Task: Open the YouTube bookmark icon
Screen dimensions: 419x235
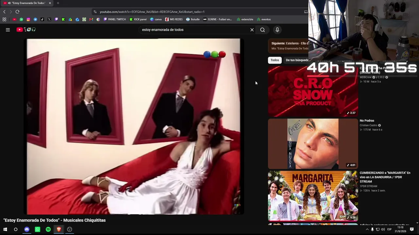Action: 14,19
